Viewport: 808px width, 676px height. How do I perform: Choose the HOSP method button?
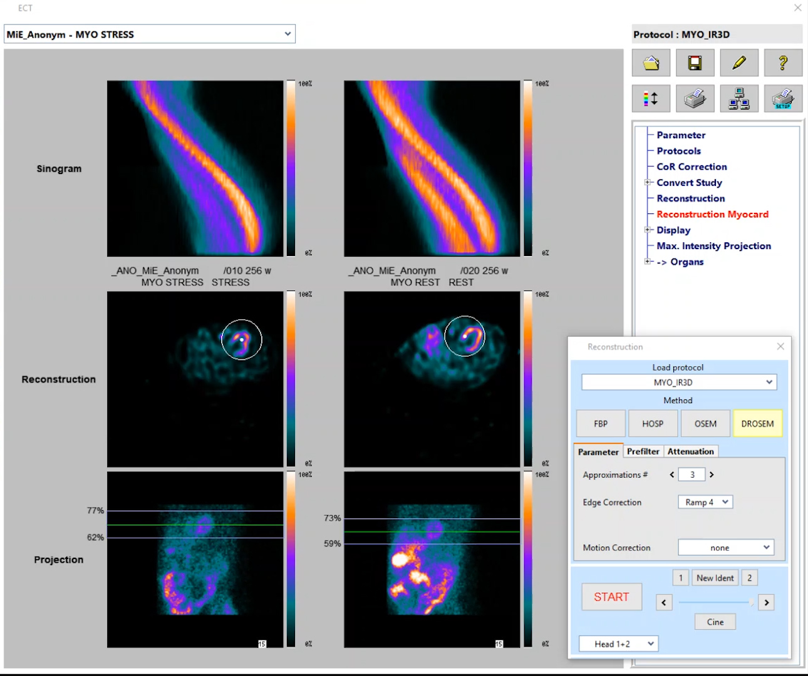point(653,424)
